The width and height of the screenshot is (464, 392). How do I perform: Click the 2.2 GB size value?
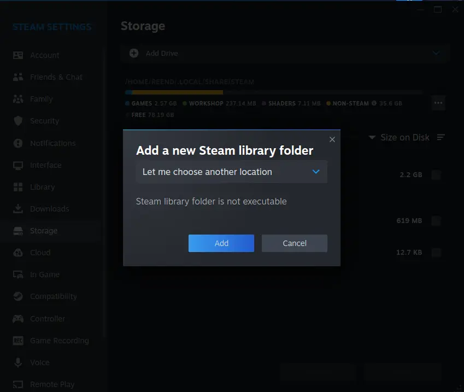pos(411,175)
